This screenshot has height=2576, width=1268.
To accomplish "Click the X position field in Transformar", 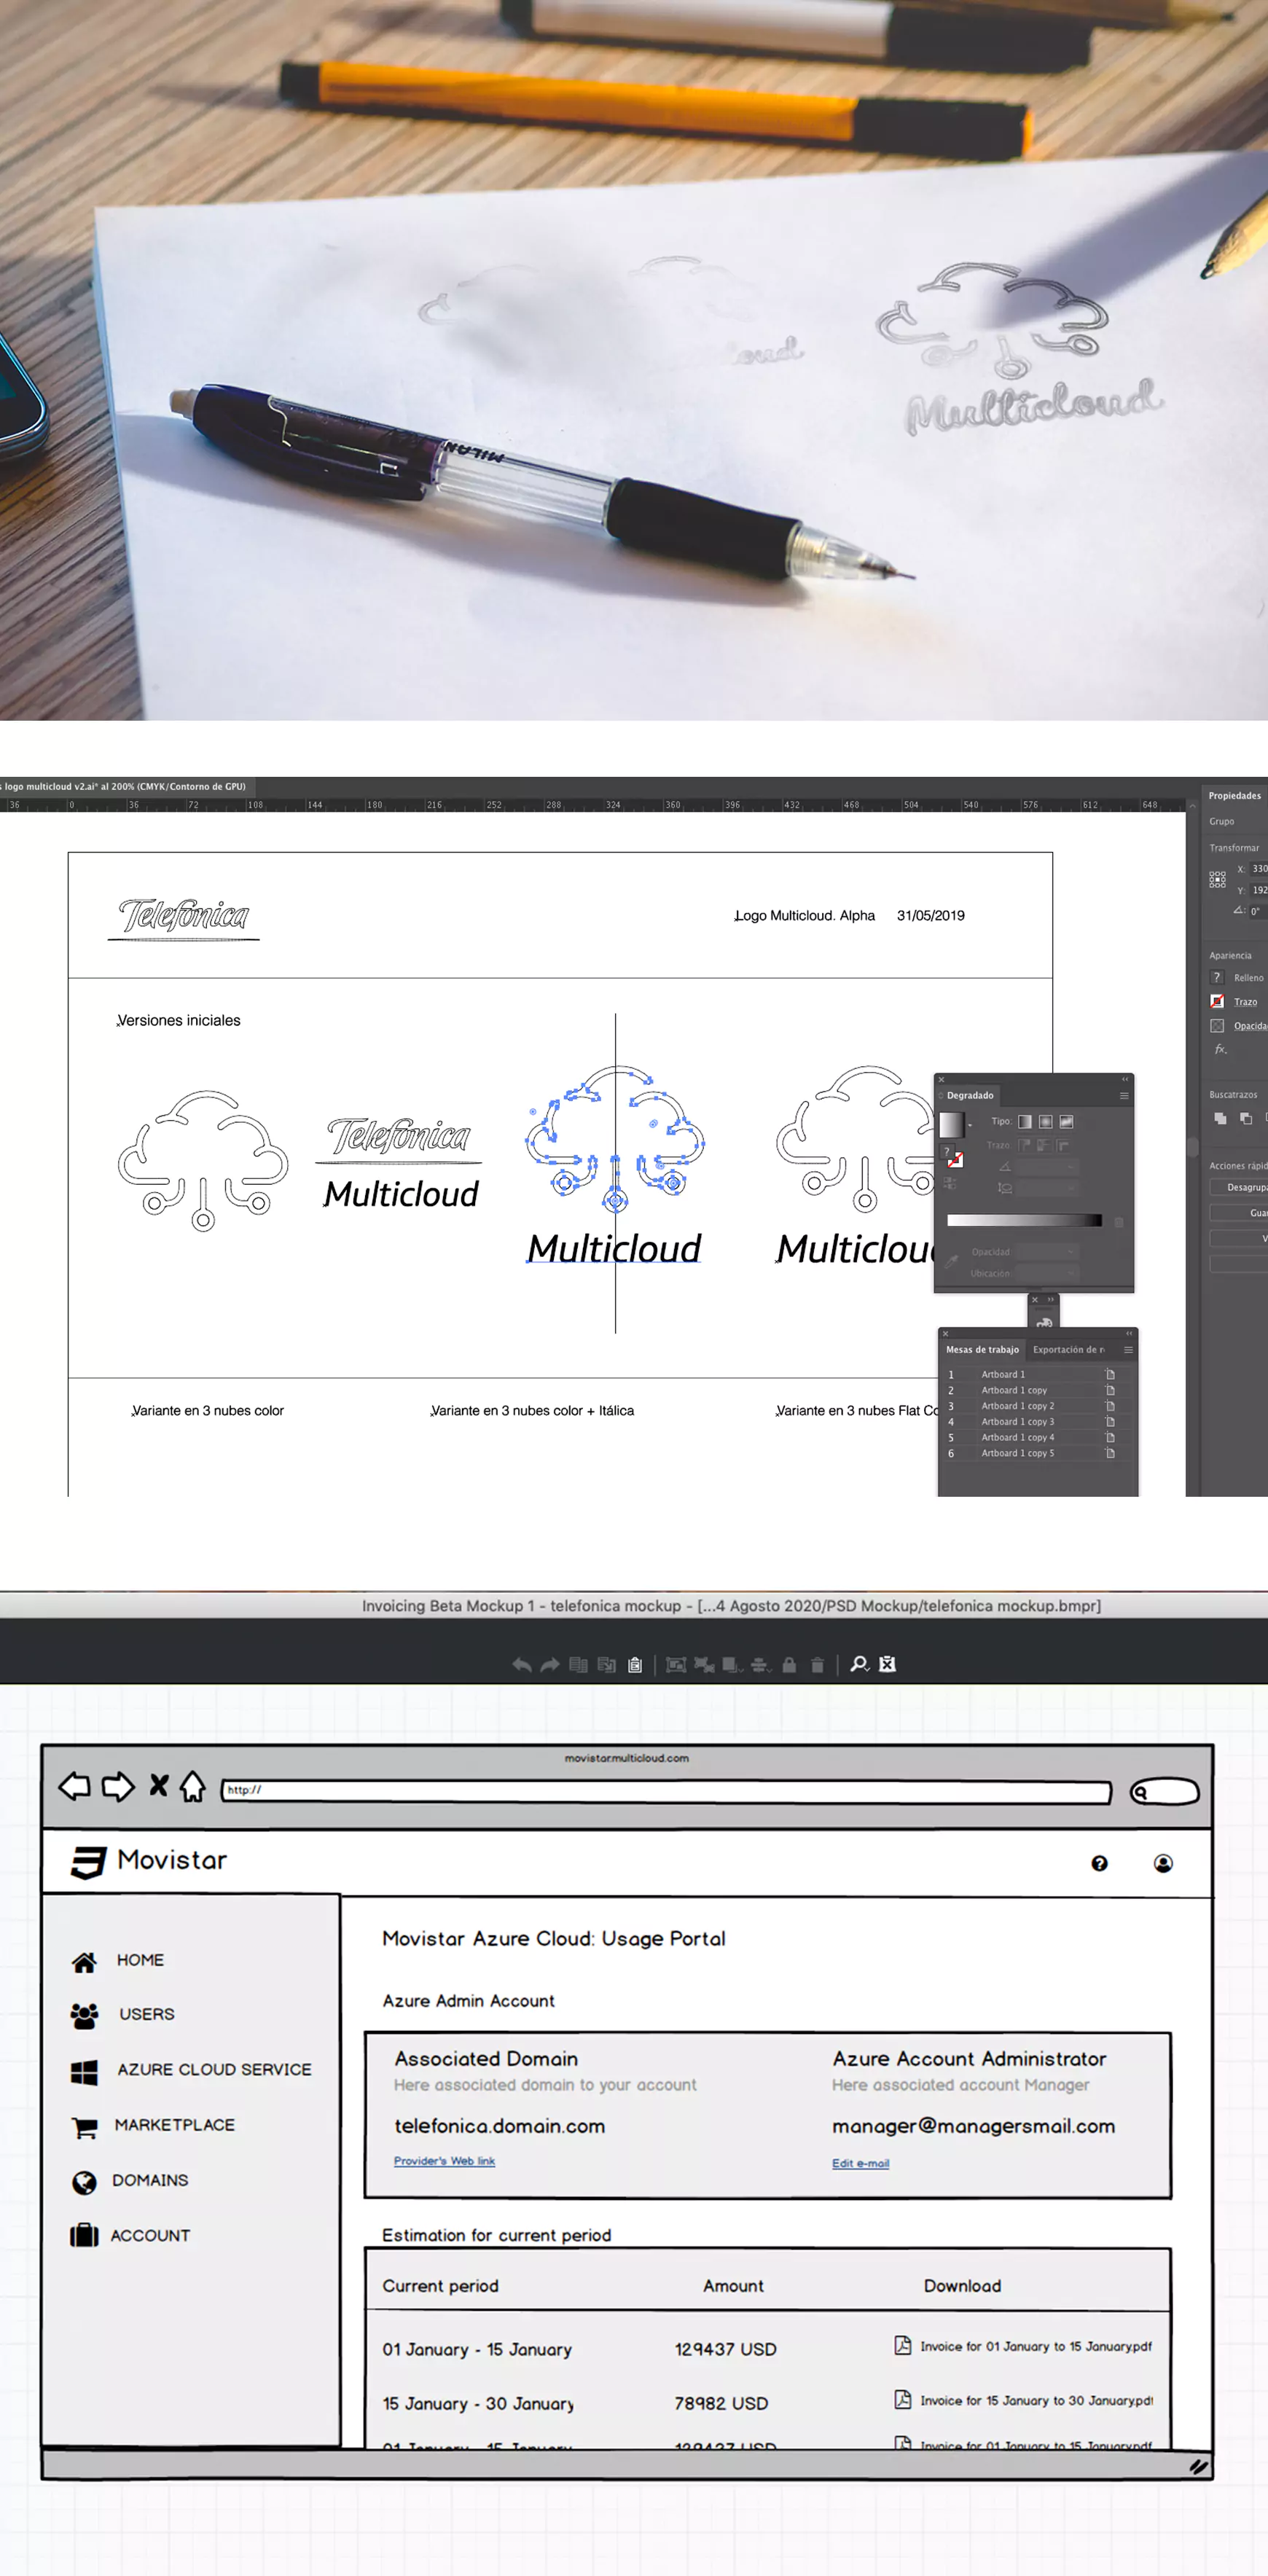I will (x=1259, y=869).
